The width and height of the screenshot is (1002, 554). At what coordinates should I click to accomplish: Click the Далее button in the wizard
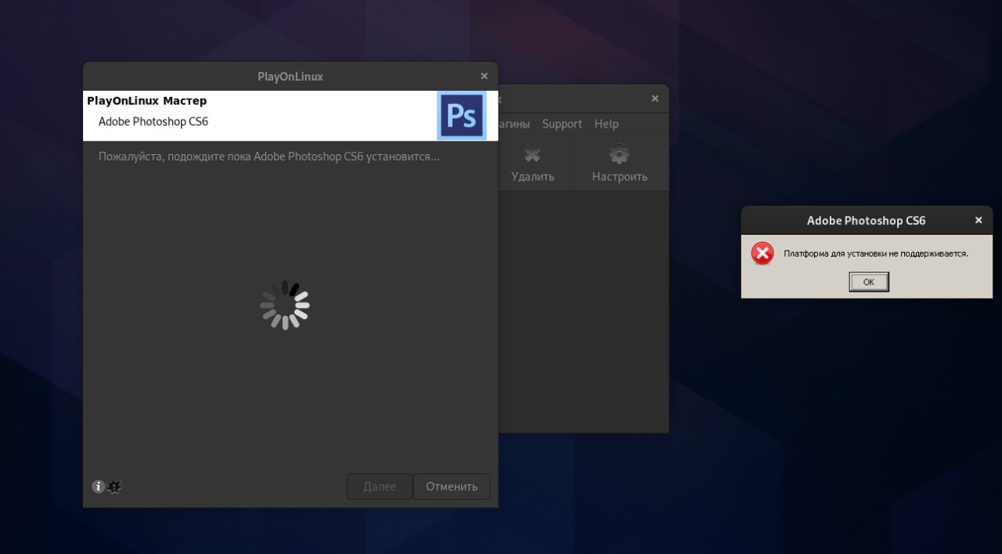tap(380, 487)
